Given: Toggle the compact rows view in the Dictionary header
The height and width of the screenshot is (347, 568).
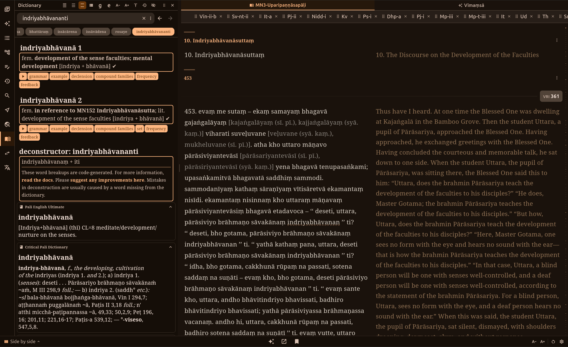Looking at the screenshot, I should [x=91, y=5].
